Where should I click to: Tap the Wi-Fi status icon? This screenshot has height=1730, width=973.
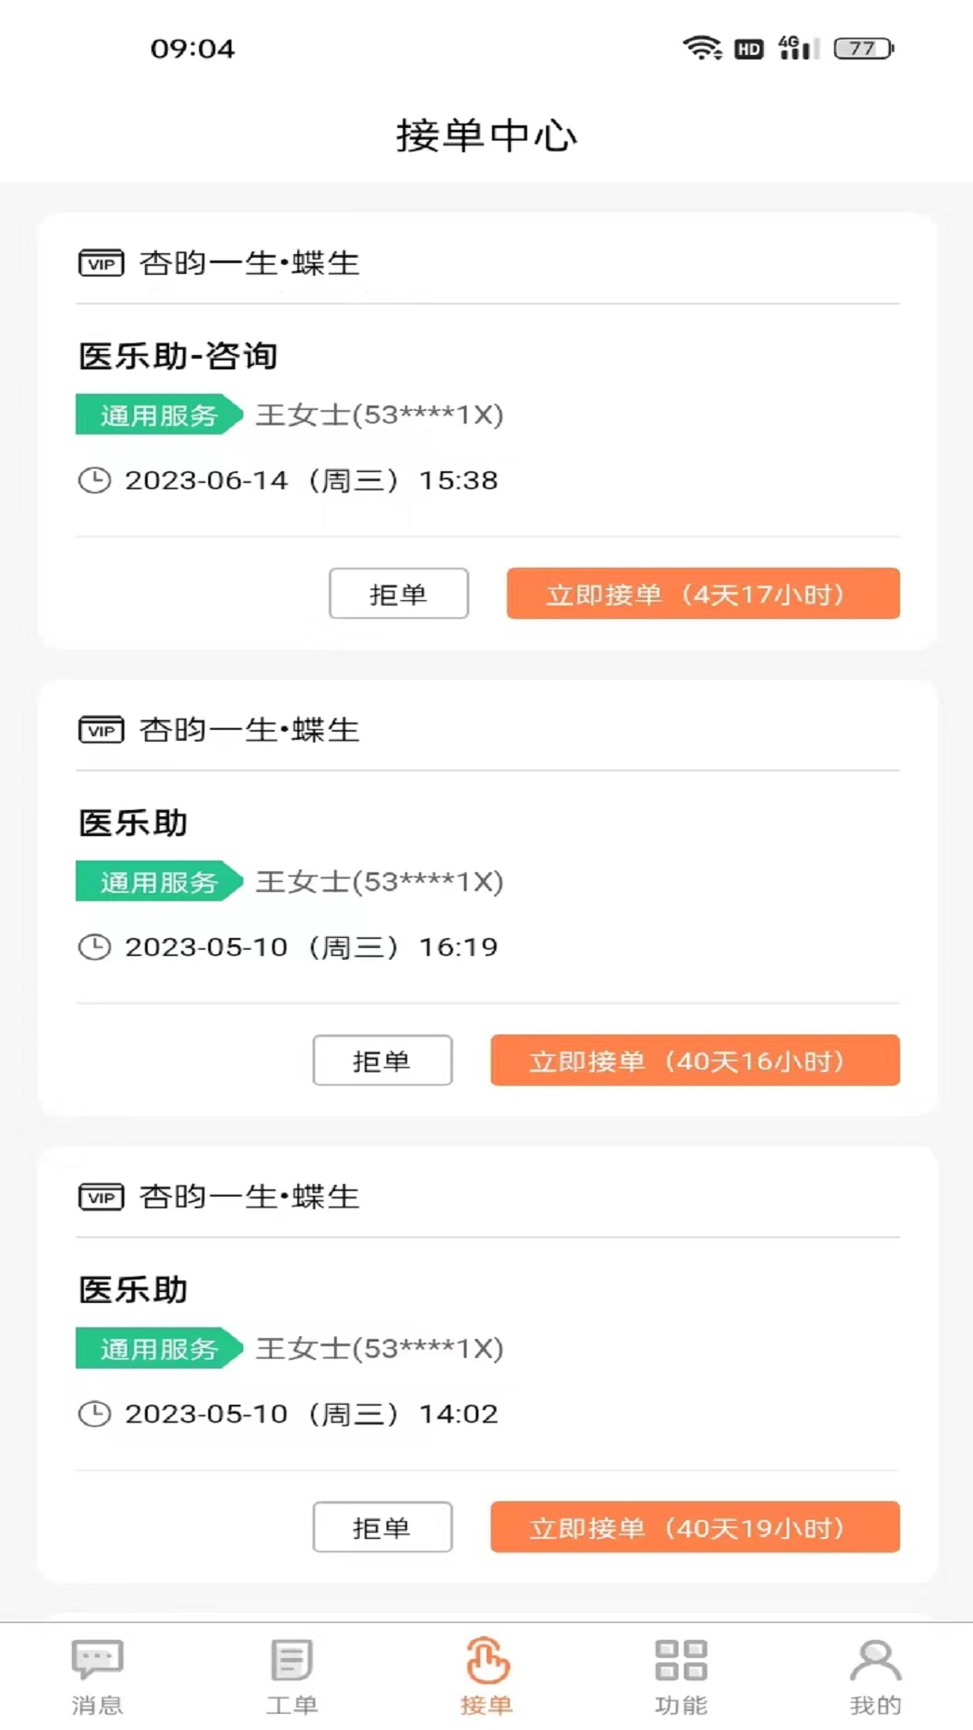pyautogui.click(x=701, y=48)
